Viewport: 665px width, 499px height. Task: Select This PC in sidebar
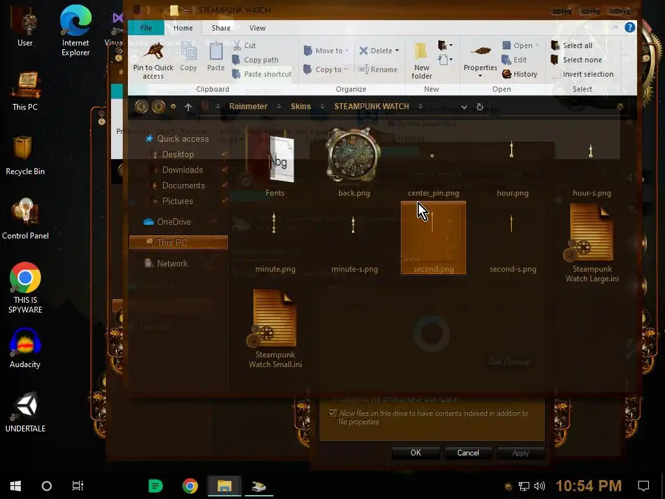[178, 242]
